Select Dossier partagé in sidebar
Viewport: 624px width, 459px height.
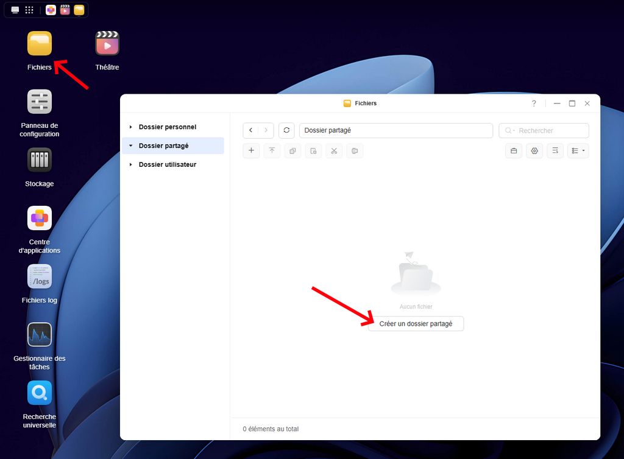[163, 146]
